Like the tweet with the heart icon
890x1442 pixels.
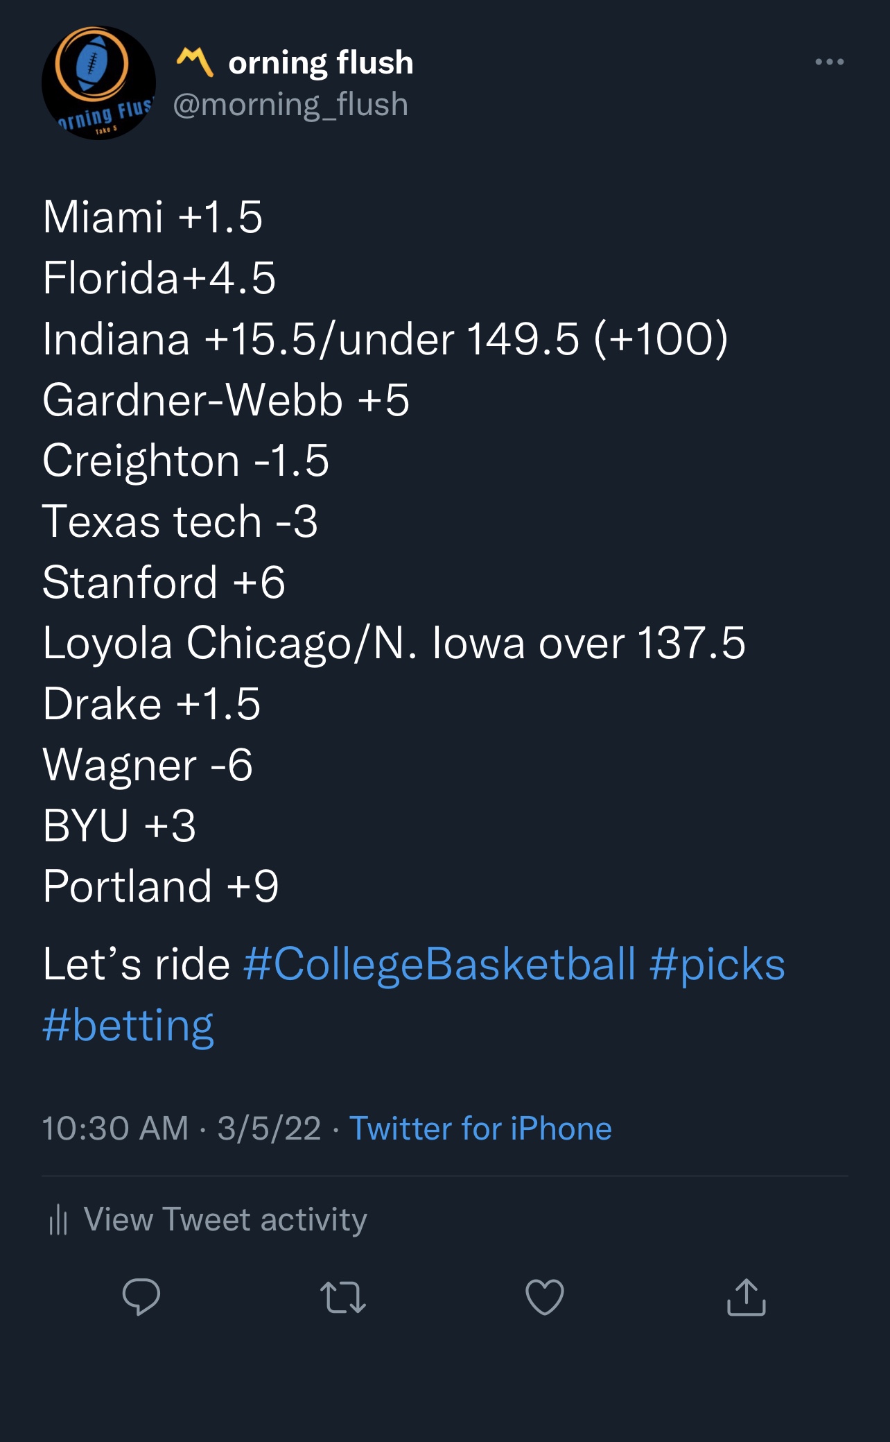(x=545, y=1297)
